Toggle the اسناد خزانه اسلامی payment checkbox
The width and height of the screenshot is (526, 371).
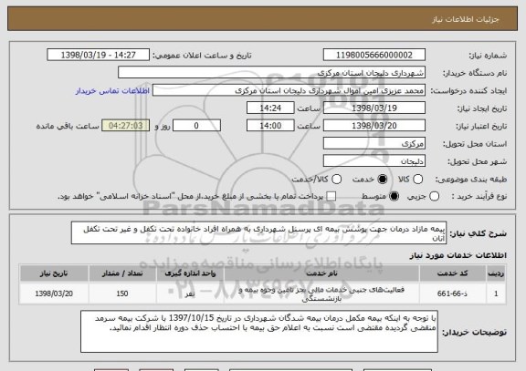[x=331, y=197]
